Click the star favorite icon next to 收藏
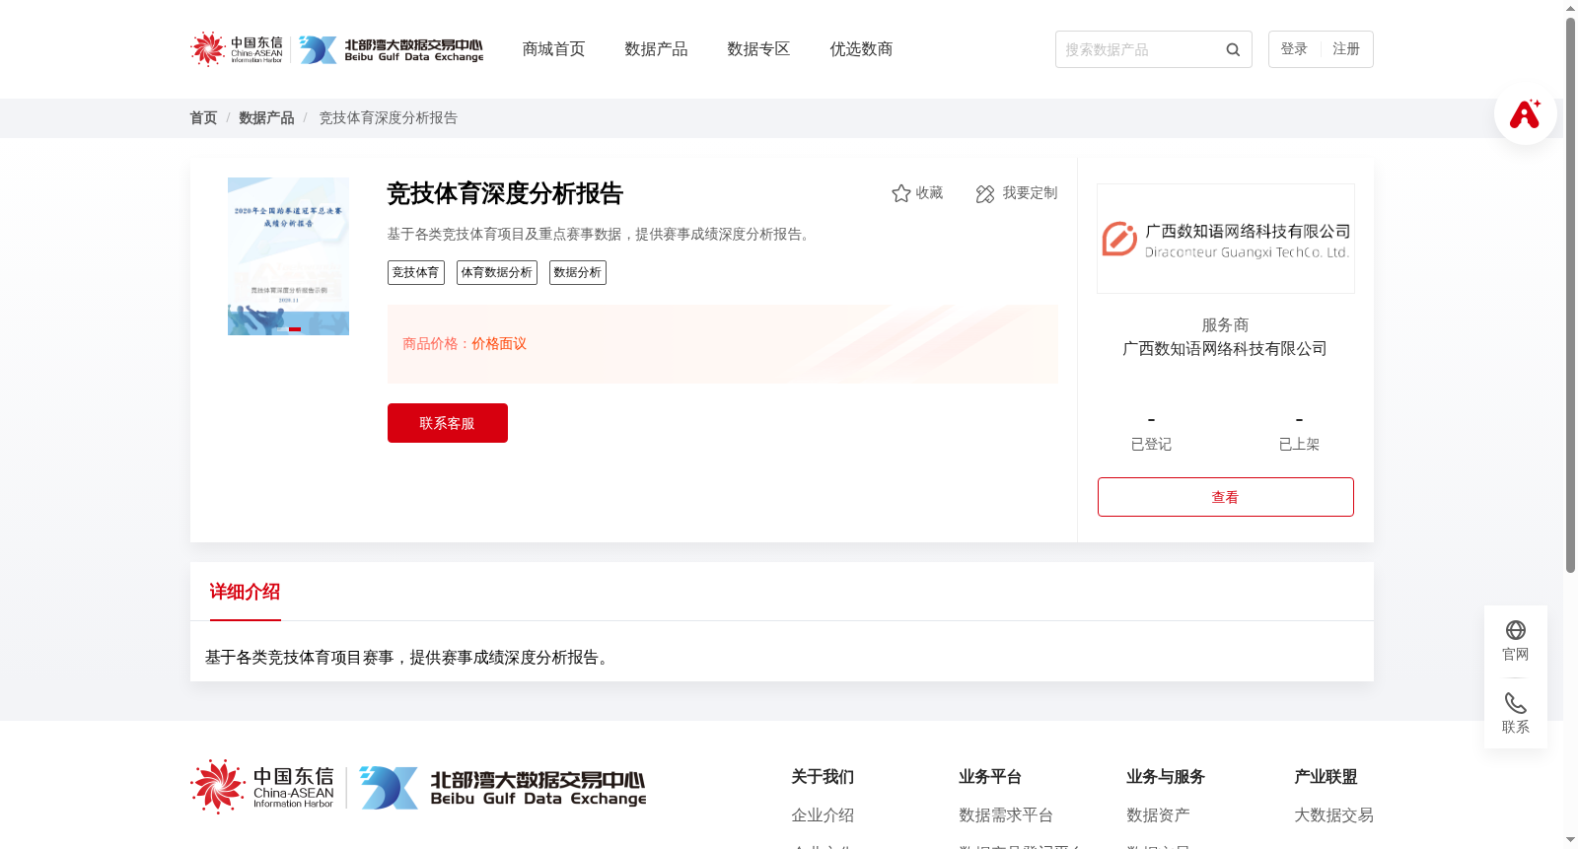 pos(900,193)
